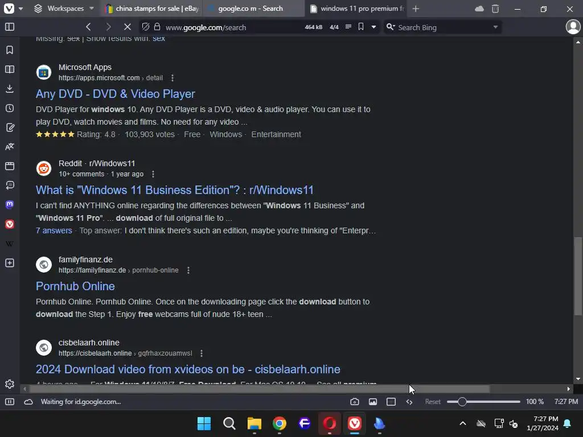Switch to china stamps eBay tab
Viewport: 583px width, 437px height.
click(153, 8)
